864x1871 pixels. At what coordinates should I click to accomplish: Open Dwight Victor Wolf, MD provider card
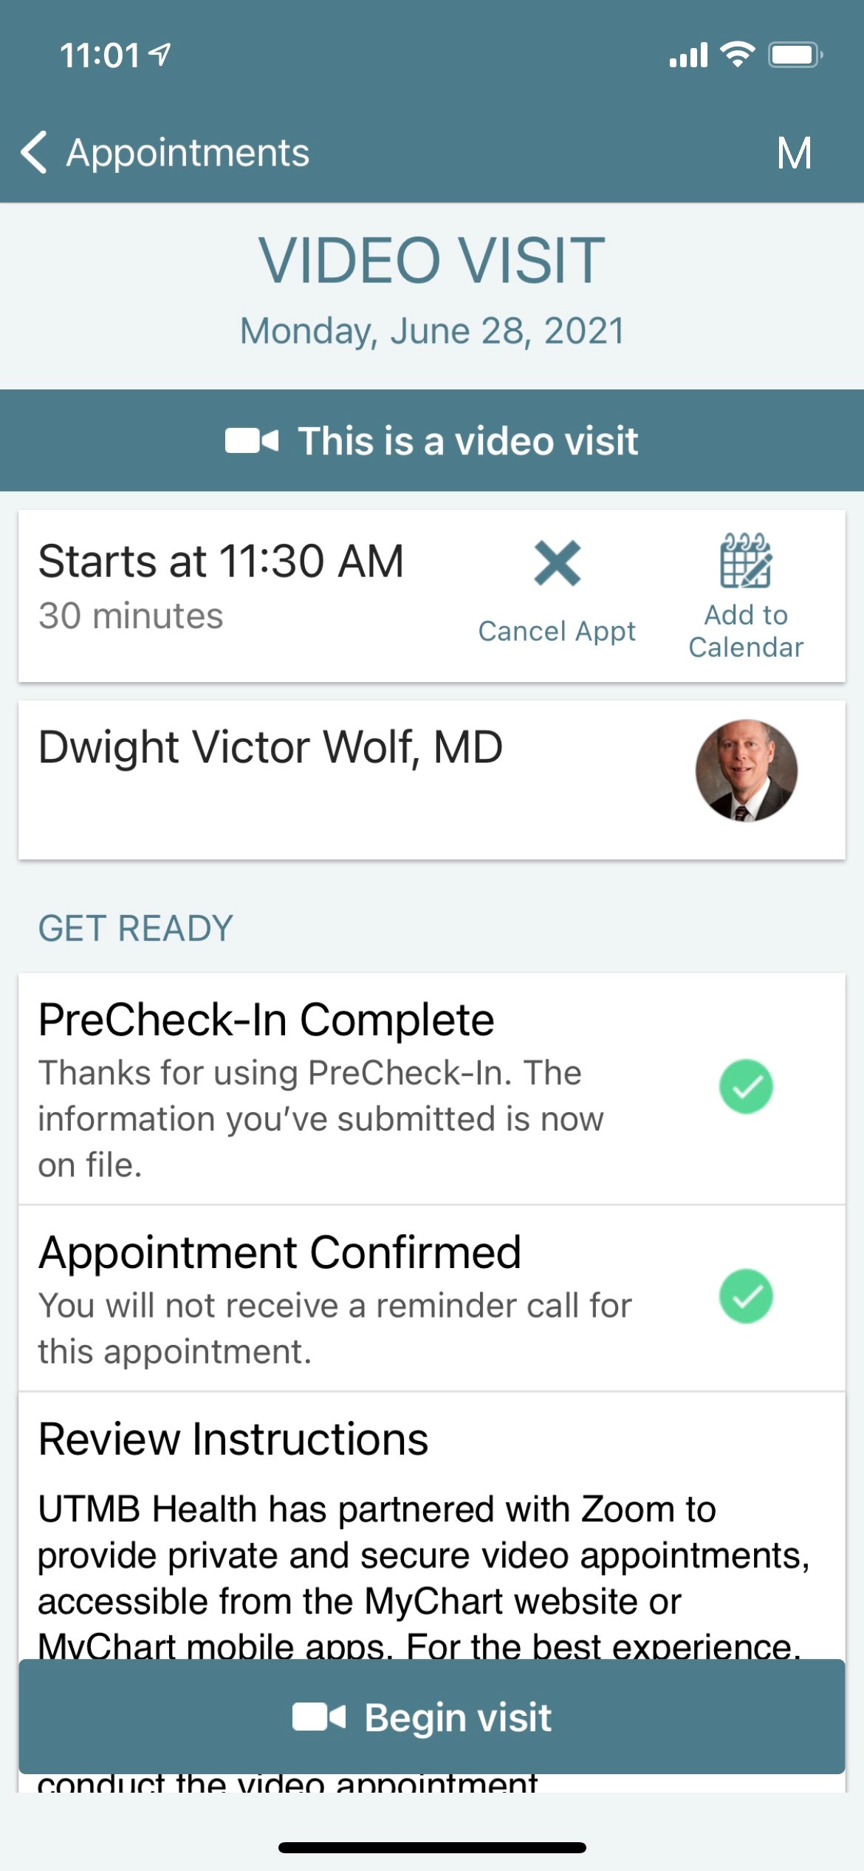click(432, 780)
